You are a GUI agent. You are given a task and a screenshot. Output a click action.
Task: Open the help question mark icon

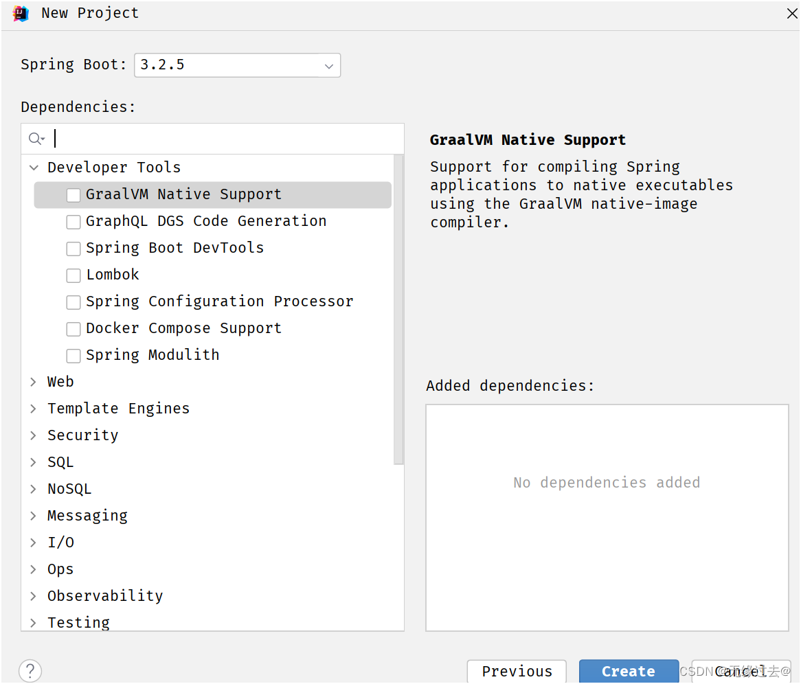point(30,670)
